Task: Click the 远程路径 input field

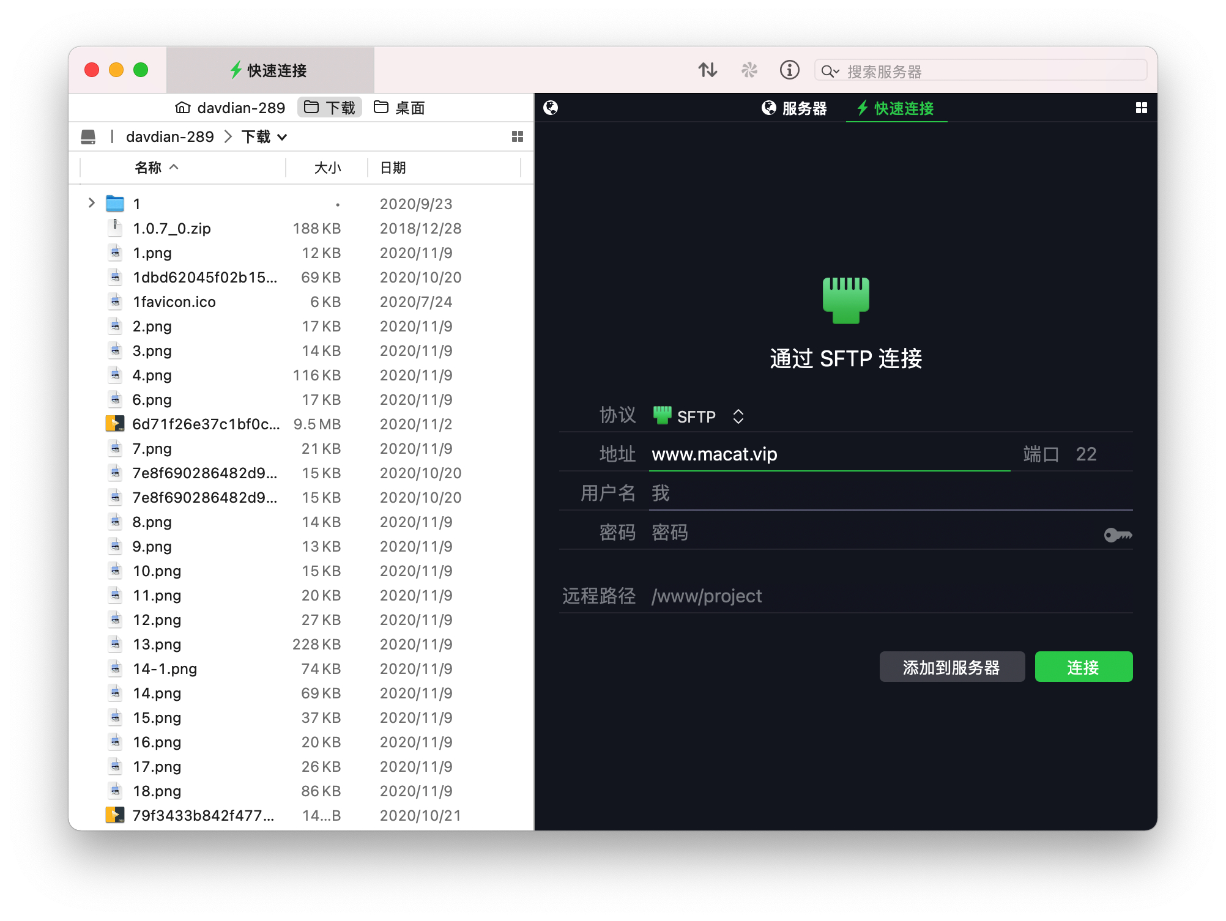Action: click(x=890, y=596)
